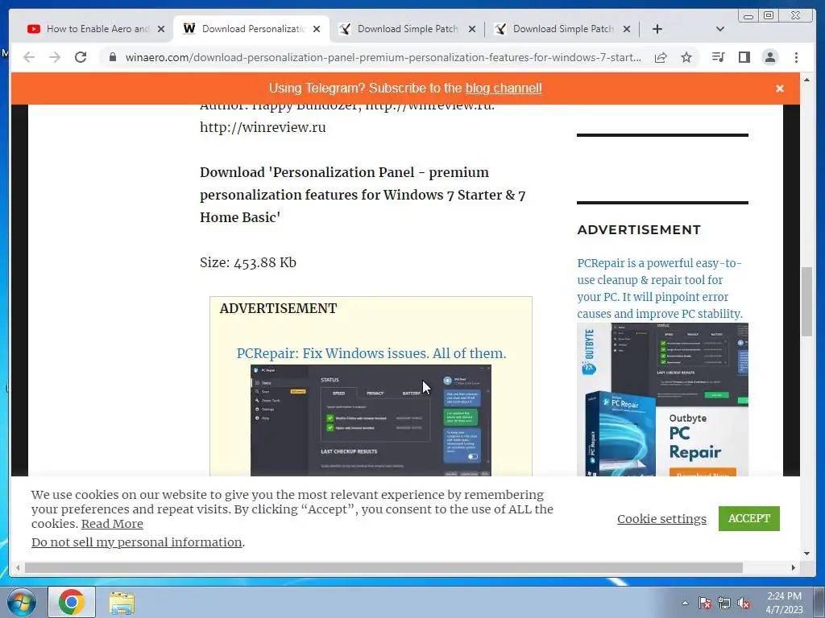Switch to first Download Simple Patch tab
Viewport: 825px width, 618px height.
408,29
